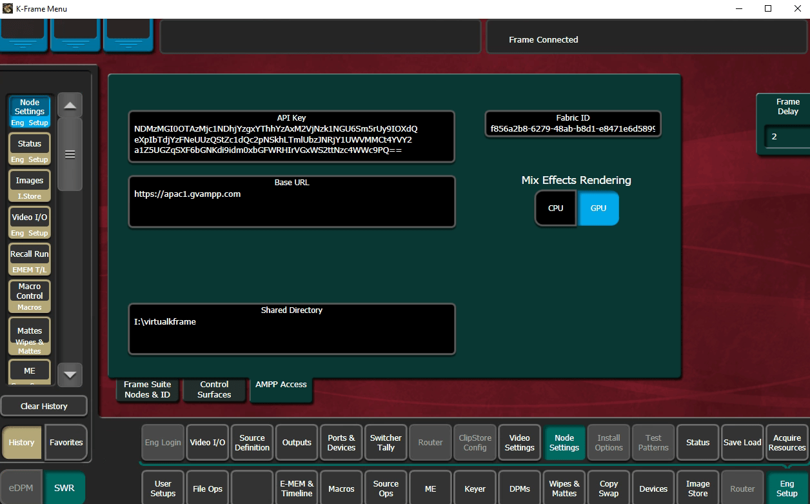The height and width of the screenshot is (504, 810).
Task: Click the Clear History button
Action: click(44, 406)
